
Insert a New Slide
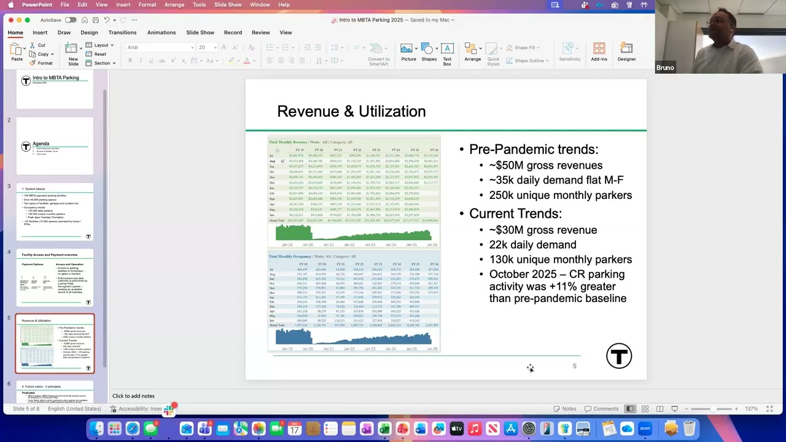pos(73,54)
